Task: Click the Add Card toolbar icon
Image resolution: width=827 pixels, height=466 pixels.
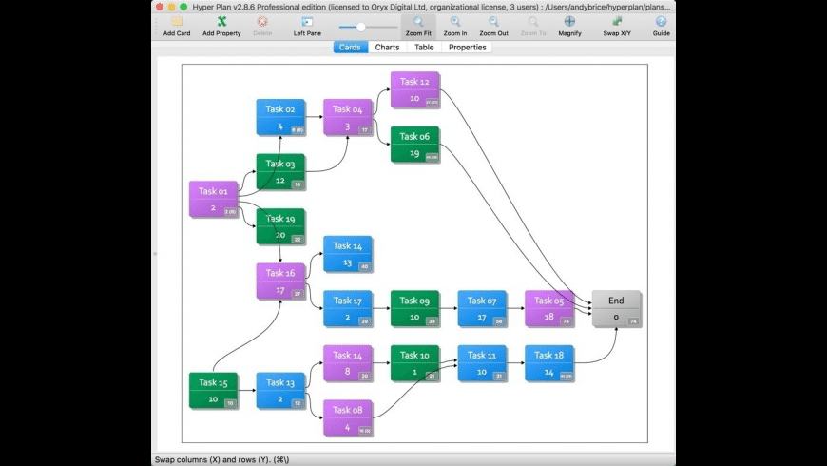Action: click(x=177, y=22)
